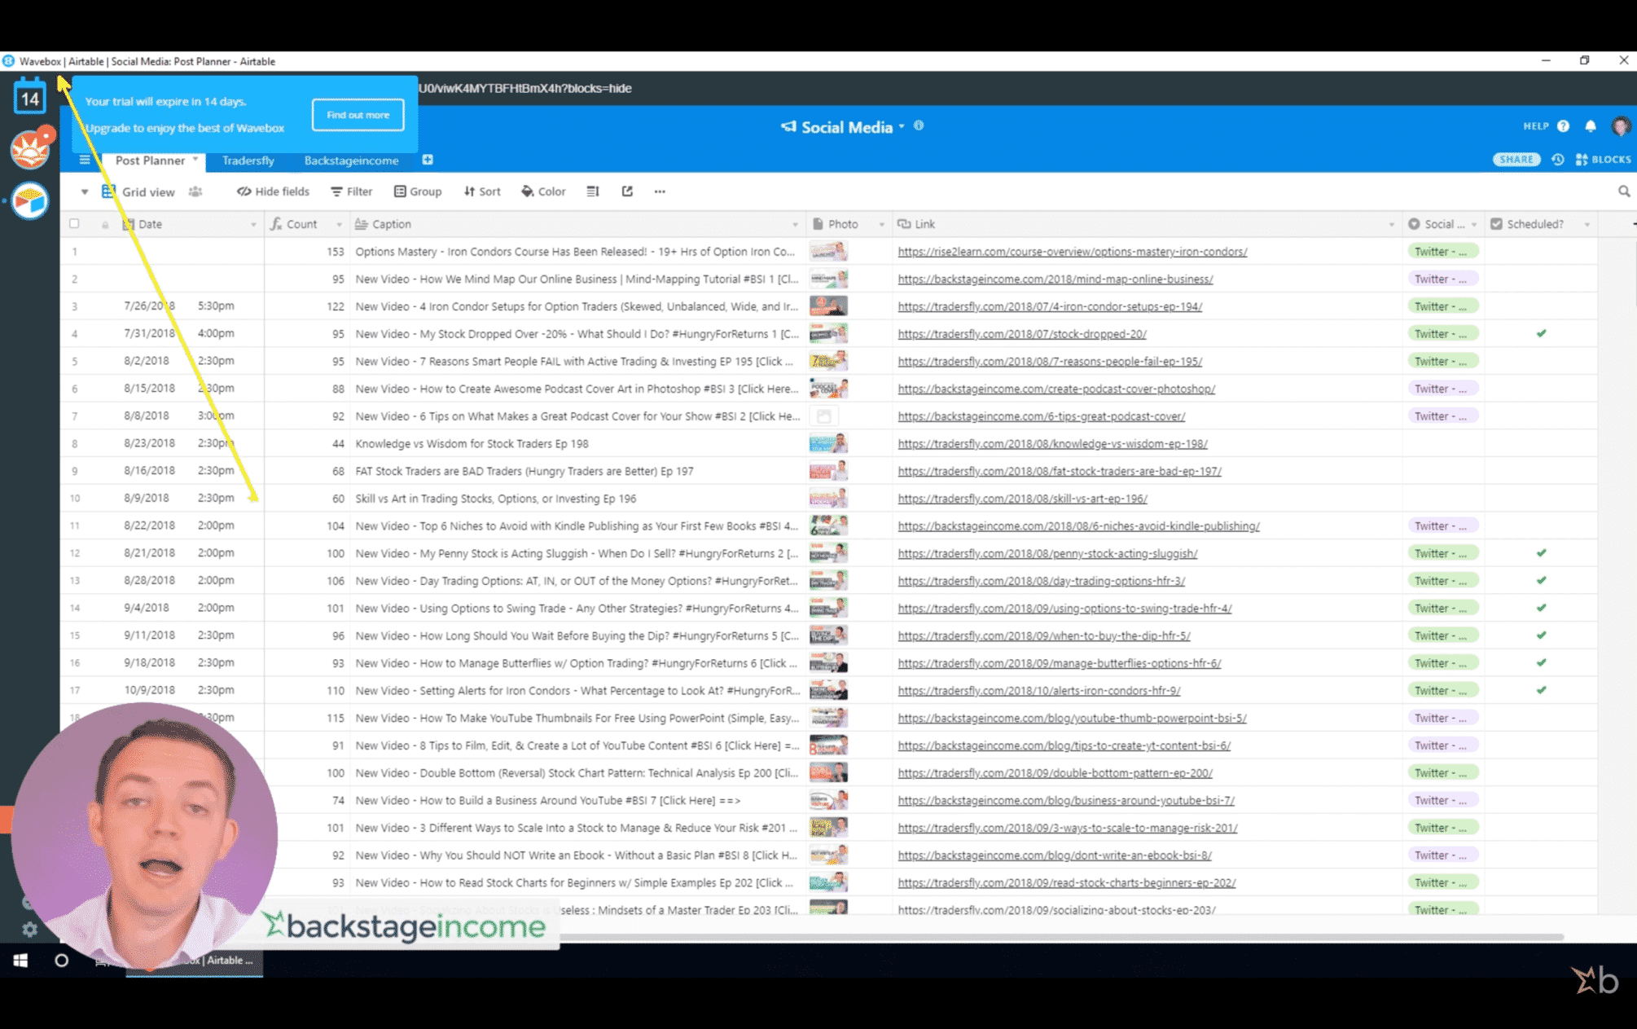Toggle Scheduled checkbox for row 15

coord(1541,635)
